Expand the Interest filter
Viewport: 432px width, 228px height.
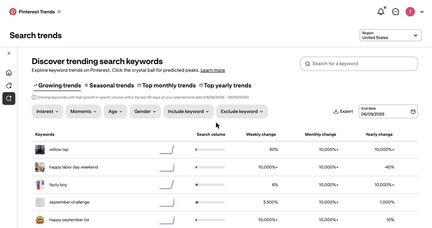tap(47, 112)
